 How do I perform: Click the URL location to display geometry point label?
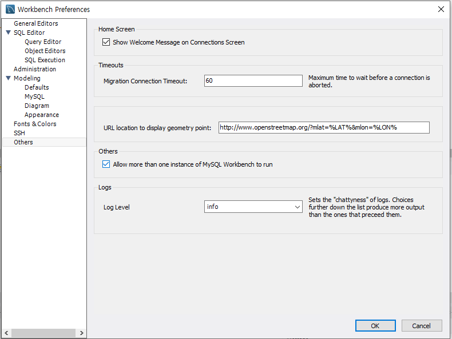tap(157, 128)
